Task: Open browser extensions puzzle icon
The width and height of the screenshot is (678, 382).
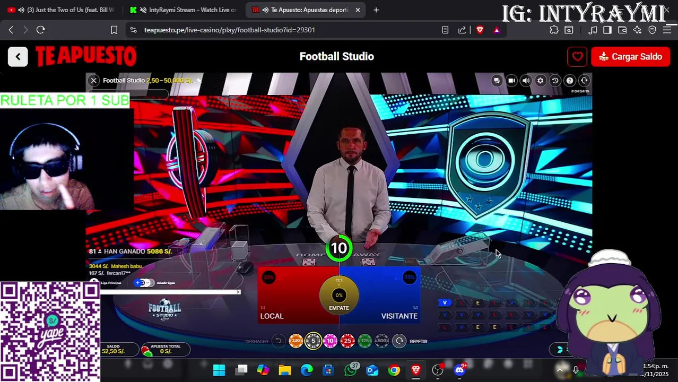Action: click(x=554, y=30)
